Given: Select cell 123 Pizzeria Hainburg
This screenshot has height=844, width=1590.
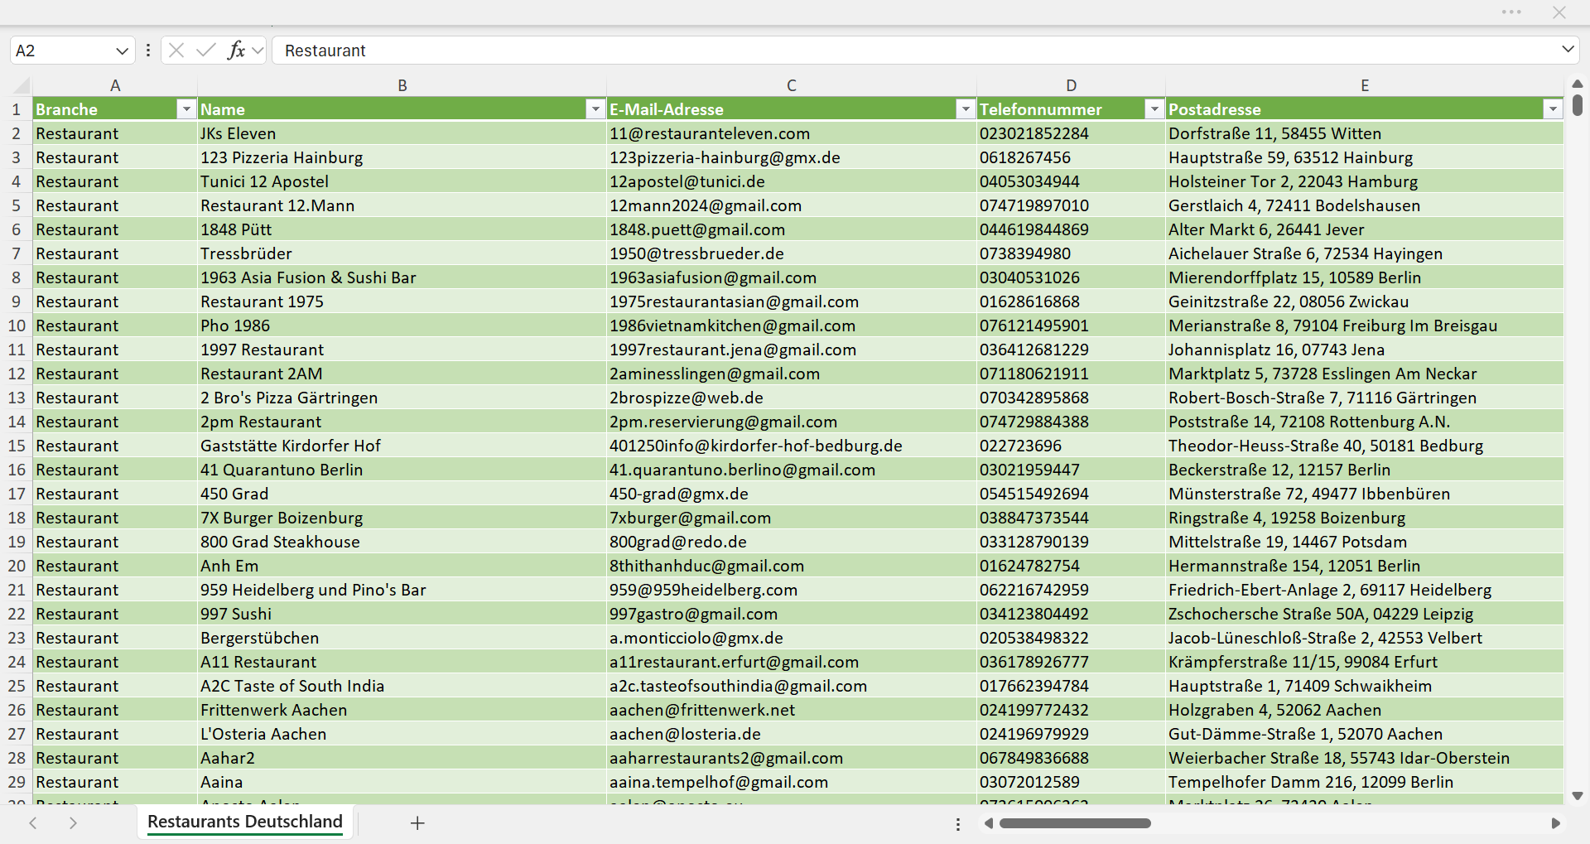Looking at the screenshot, I should [x=402, y=157].
